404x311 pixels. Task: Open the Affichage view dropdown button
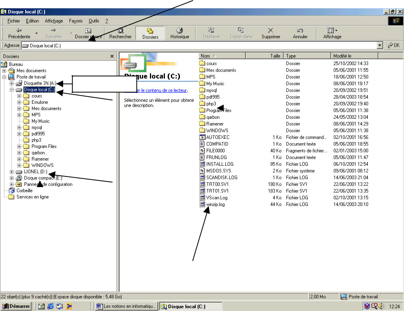click(x=332, y=33)
